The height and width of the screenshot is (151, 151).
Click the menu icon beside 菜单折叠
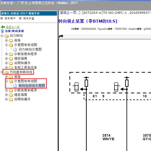(20, 18)
